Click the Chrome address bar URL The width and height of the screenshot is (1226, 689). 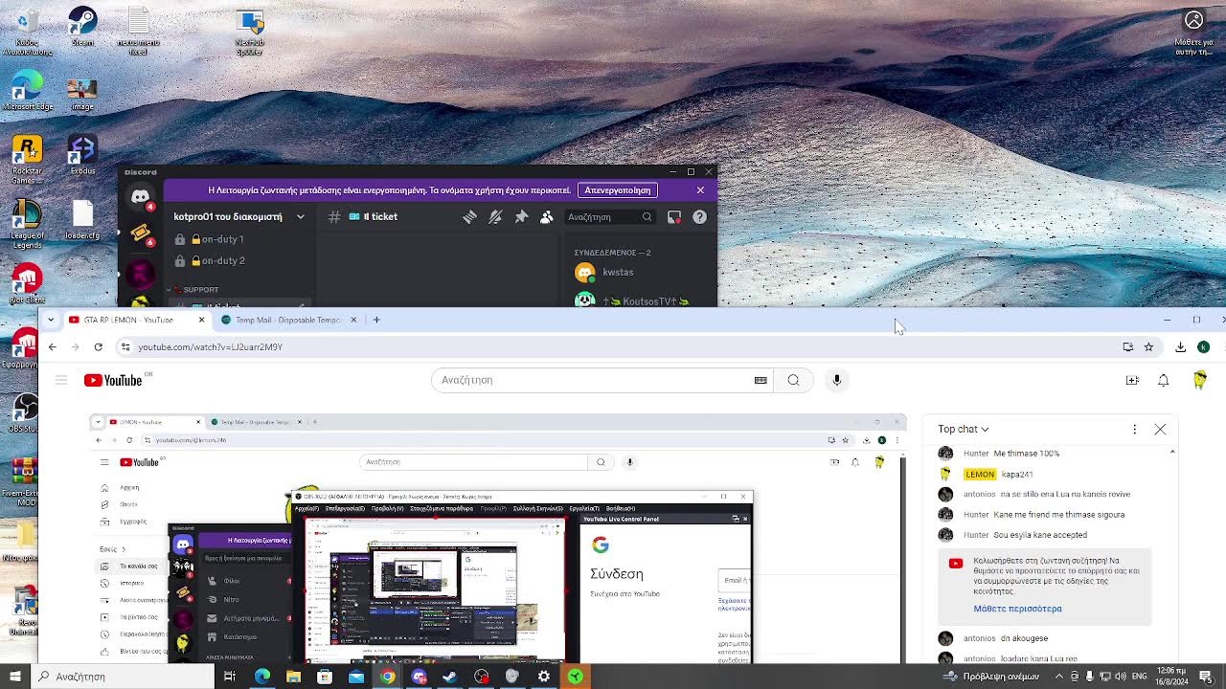click(x=210, y=347)
